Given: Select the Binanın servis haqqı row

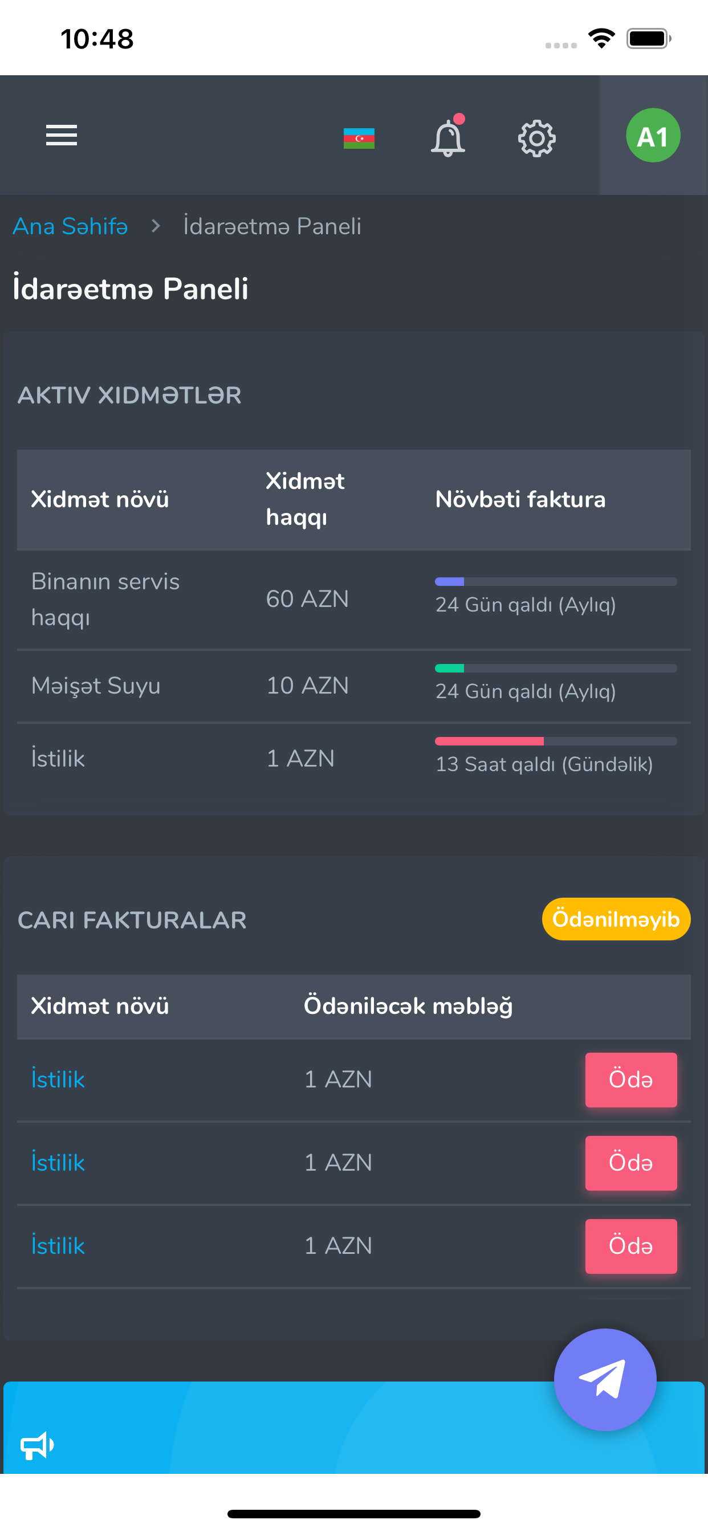Looking at the screenshot, I should (354, 600).
